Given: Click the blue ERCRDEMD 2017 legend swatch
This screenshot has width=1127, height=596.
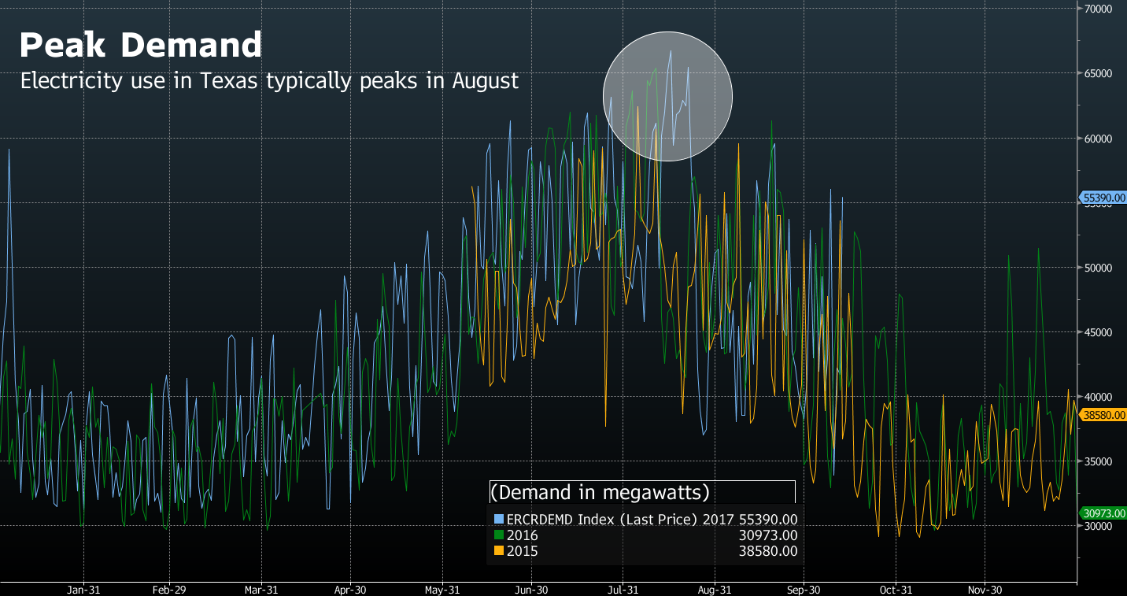Looking at the screenshot, I should point(498,519).
